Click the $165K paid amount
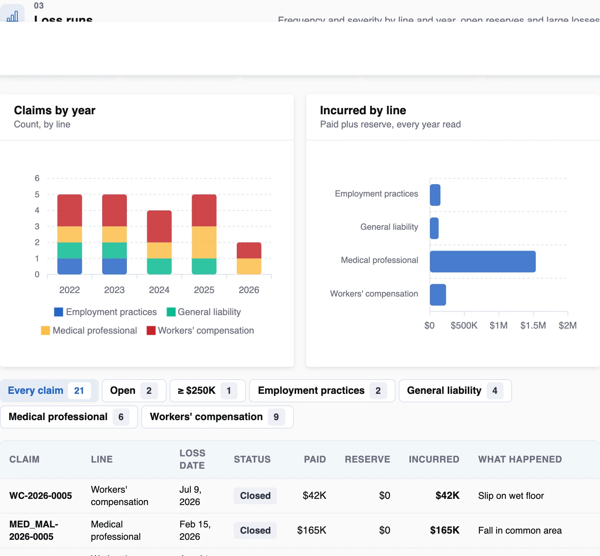 pyautogui.click(x=312, y=531)
